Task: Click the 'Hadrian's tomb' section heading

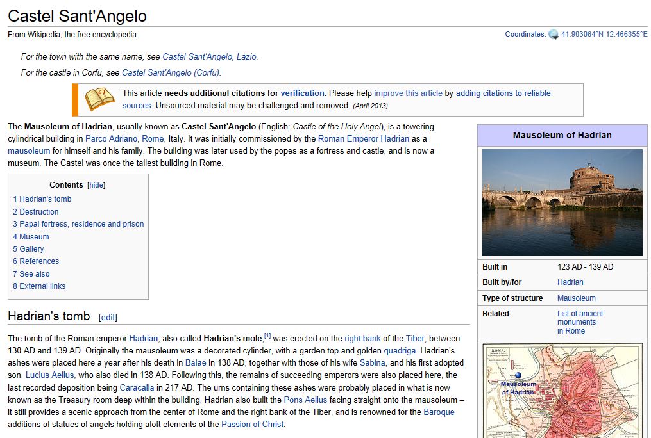Action: pyautogui.click(x=49, y=316)
